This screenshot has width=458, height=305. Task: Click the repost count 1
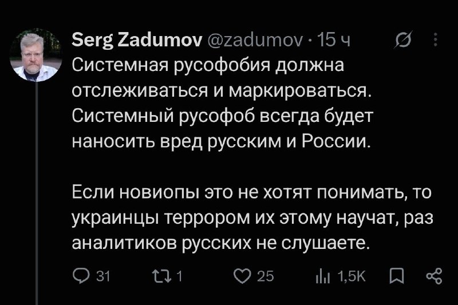click(x=180, y=276)
